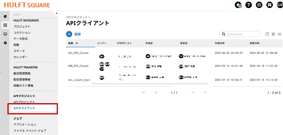
Task: Open the dashboard pie chart icon in sidebar
Action: 5,16
